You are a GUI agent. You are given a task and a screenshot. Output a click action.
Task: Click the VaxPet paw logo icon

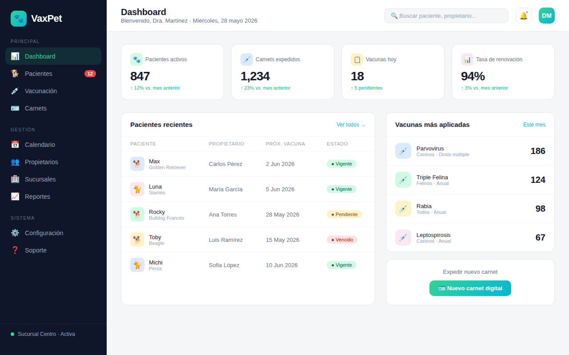[x=19, y=19]
